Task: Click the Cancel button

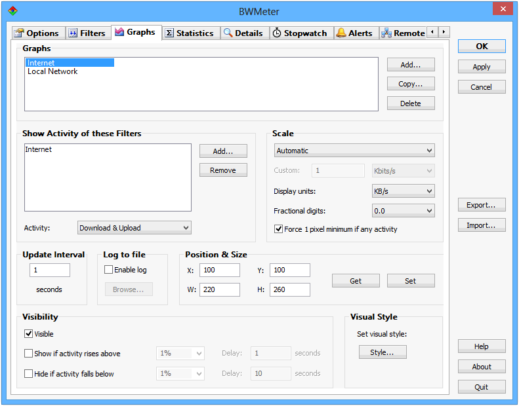Action: 482,87
